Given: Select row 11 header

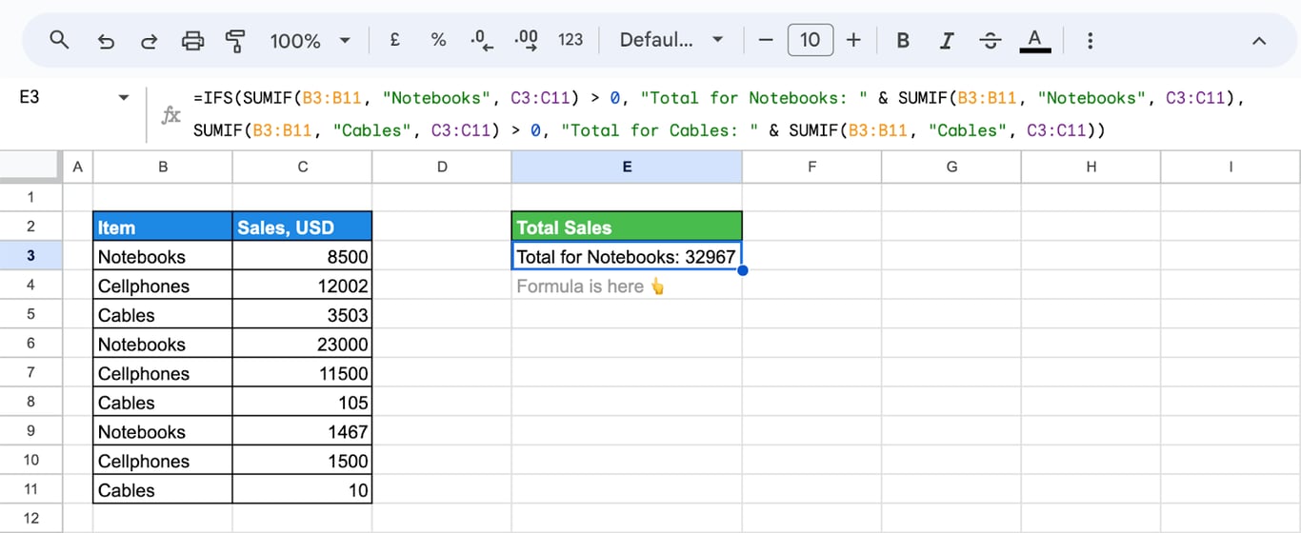Looking at the screenshot, I should pyautogui.click(x=30, y=490).
